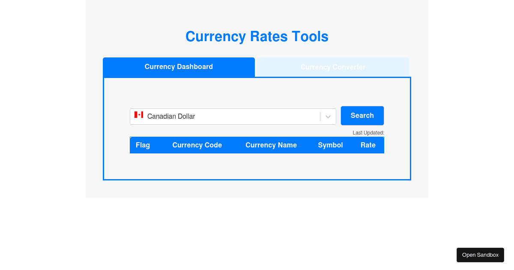Click the Symbol column header

(x=330, y=145)
